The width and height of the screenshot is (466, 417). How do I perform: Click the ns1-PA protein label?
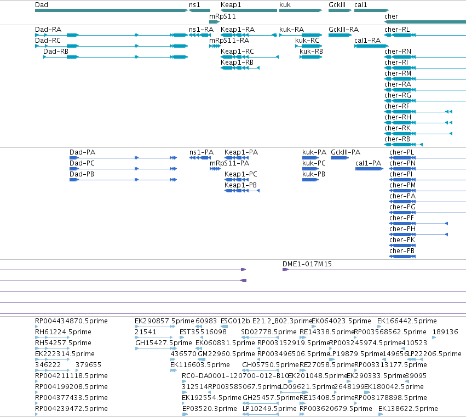(x=202, y=152)
